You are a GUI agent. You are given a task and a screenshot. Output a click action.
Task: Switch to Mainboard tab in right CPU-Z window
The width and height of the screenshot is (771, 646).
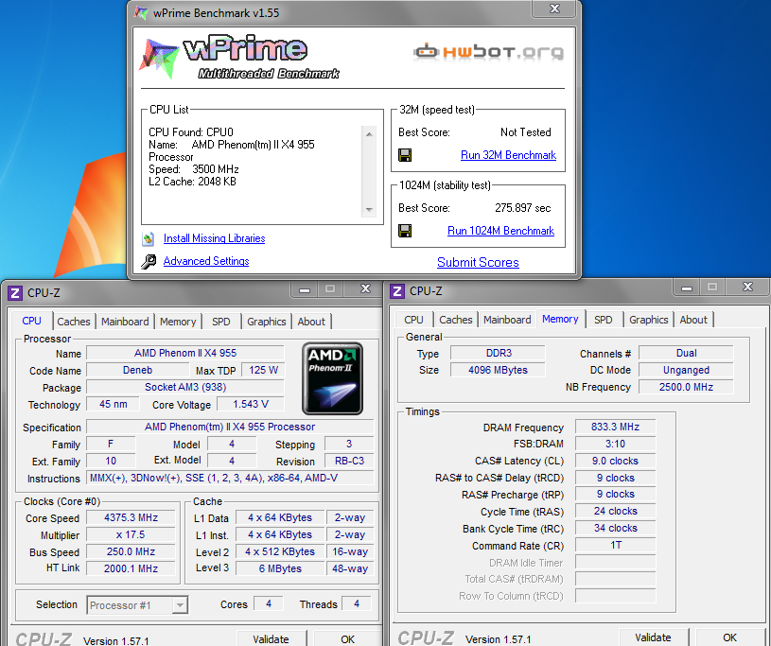coord(507,320)
